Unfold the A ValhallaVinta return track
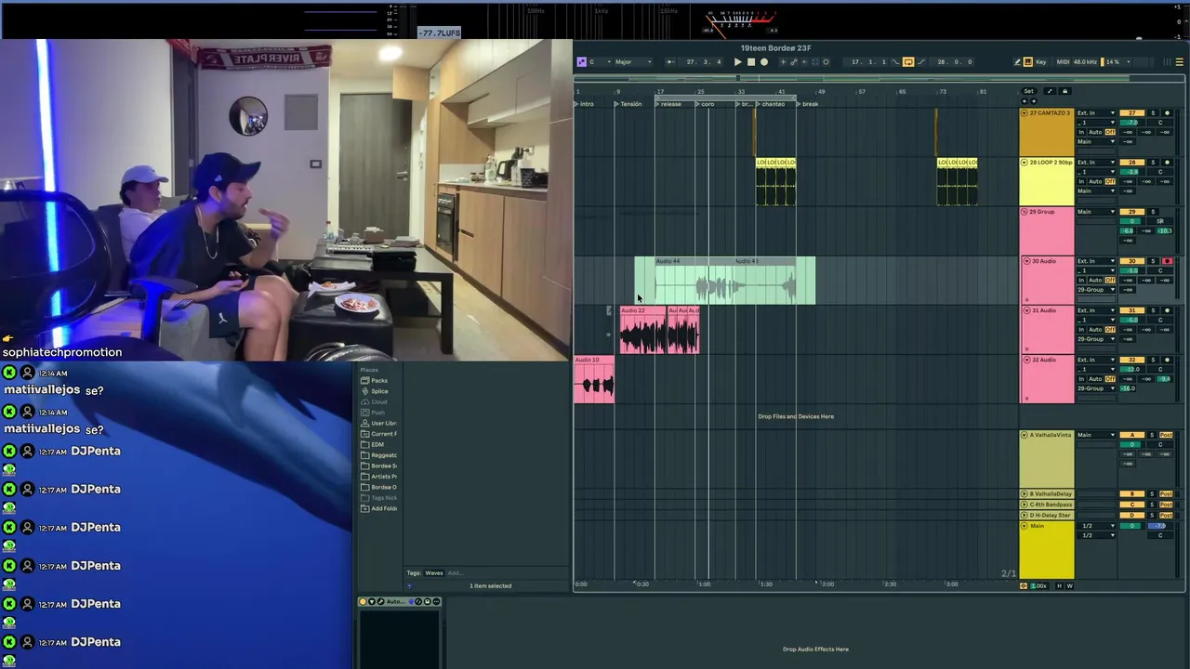This screenshot has height=669, width=1190. click(1025, 435)
